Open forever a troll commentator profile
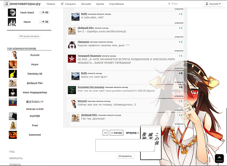Viewport: 227px width, 166px height. pyautogui.click(x=35, y=109)
